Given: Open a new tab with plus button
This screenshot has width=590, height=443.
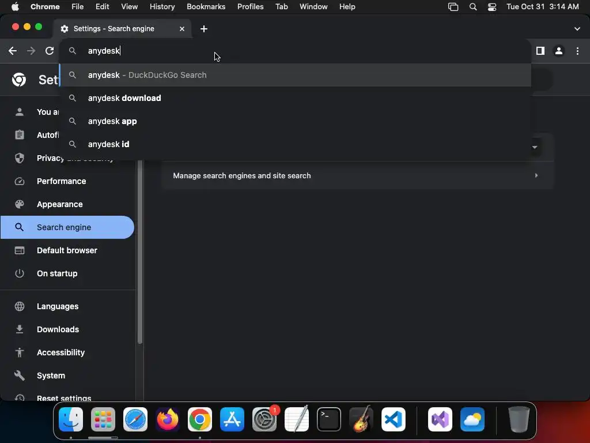Looking at the screenshot, I should tap(204, 29).
